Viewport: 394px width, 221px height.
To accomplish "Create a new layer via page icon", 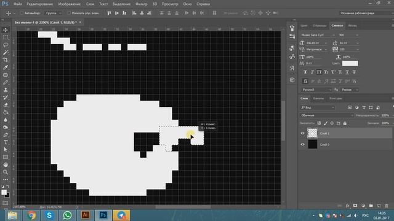I will [x=379, y=206].
